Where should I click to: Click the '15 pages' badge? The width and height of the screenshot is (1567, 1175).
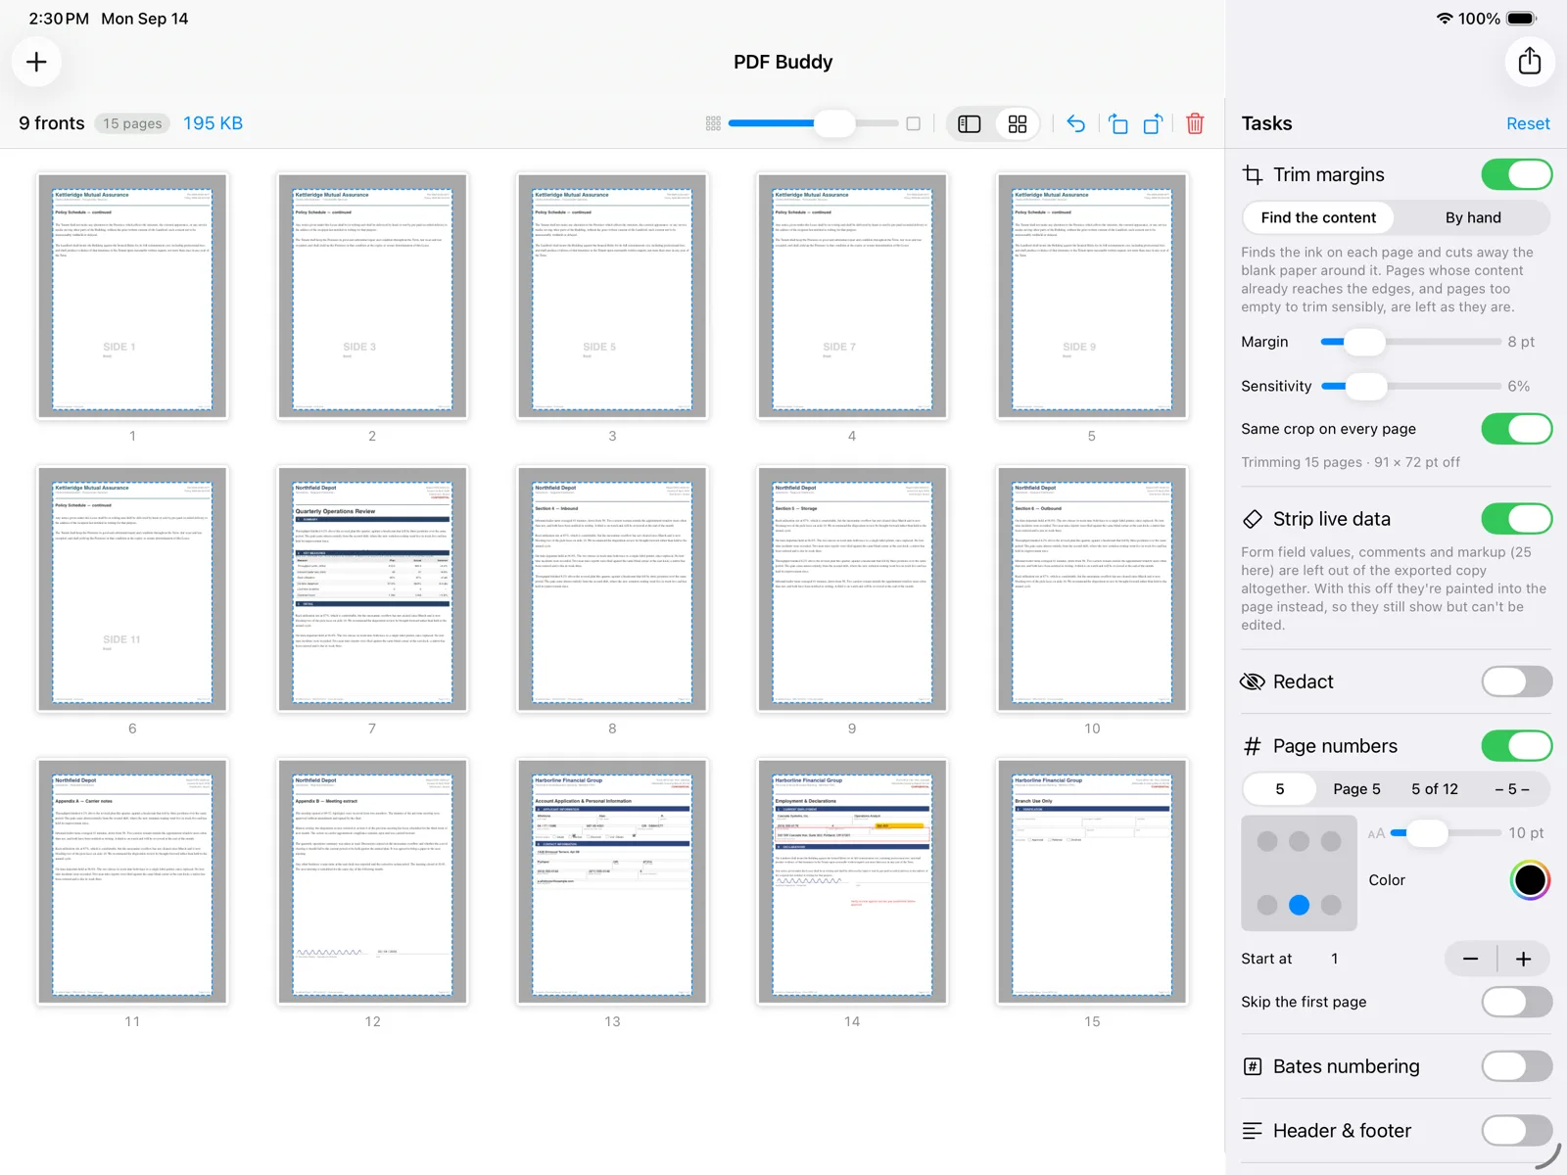pyautogui.click(x=132, y=123)
